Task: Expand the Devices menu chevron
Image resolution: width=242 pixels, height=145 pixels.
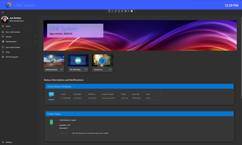Action: [35, 37]
